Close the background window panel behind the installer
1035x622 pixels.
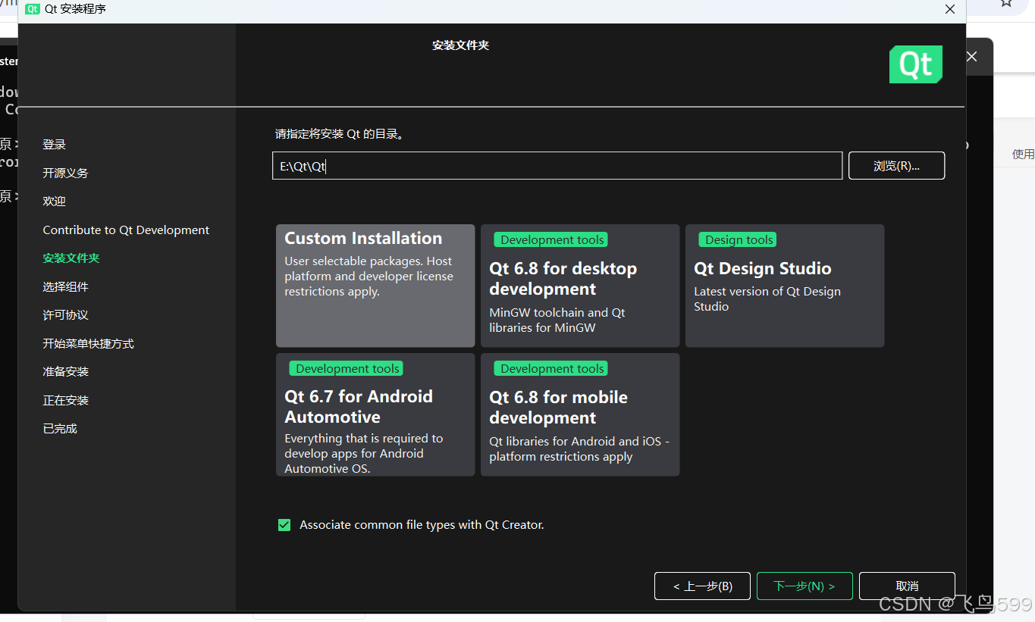(971, 57)
